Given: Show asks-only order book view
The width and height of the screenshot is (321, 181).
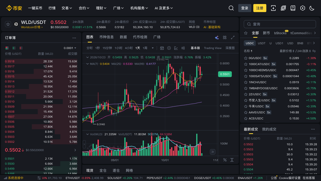Looking at the screenshot, I should pos(21,48).
